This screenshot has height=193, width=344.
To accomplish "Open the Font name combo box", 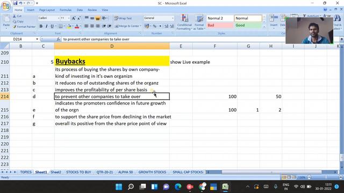I will pos(49,18).
